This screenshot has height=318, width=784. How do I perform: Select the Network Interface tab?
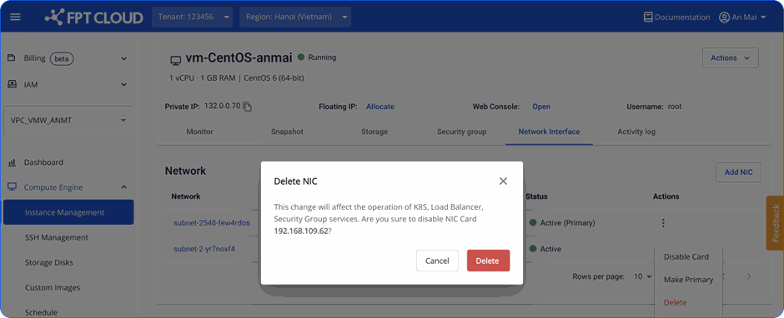click(549, 132)
